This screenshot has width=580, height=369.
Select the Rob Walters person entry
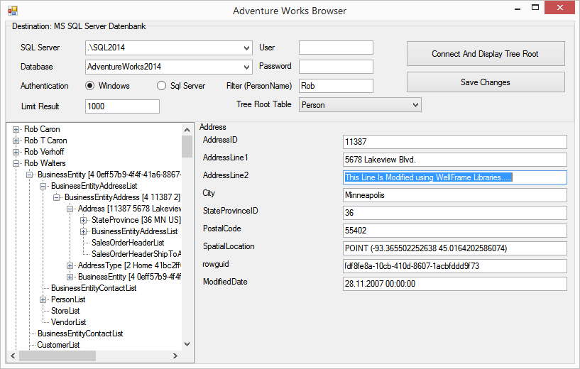click(x=45, y=163)
